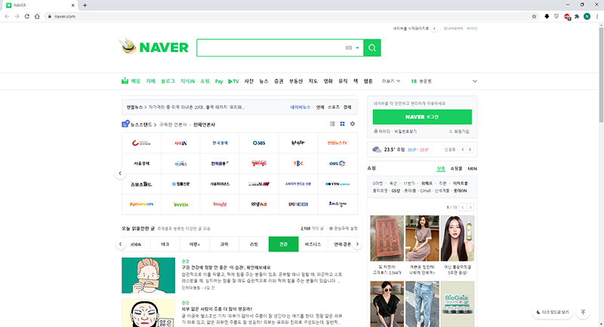Show previous newsstand page arrow

(x=120, y=174)
